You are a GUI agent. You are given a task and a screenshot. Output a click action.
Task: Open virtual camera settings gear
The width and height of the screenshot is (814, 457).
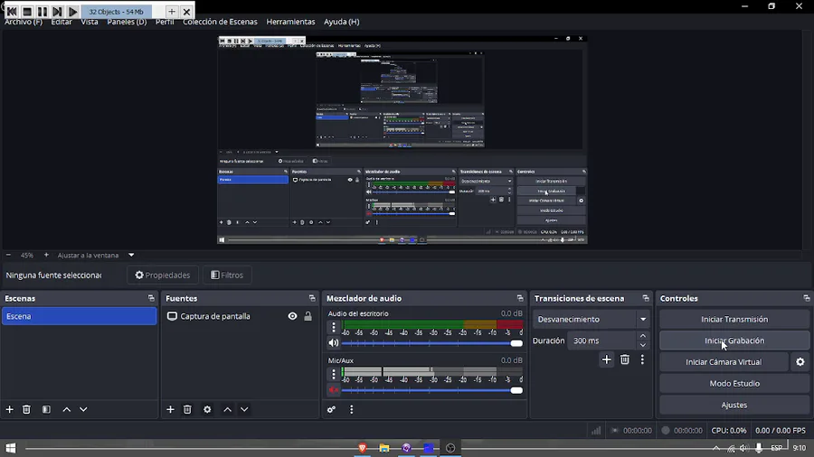800,362
